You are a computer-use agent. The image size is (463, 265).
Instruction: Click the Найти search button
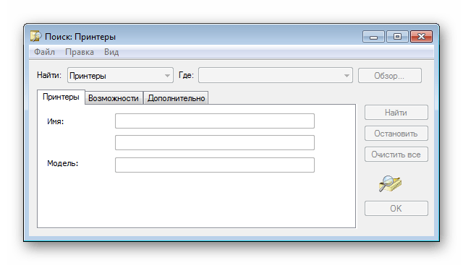(396, 113)
